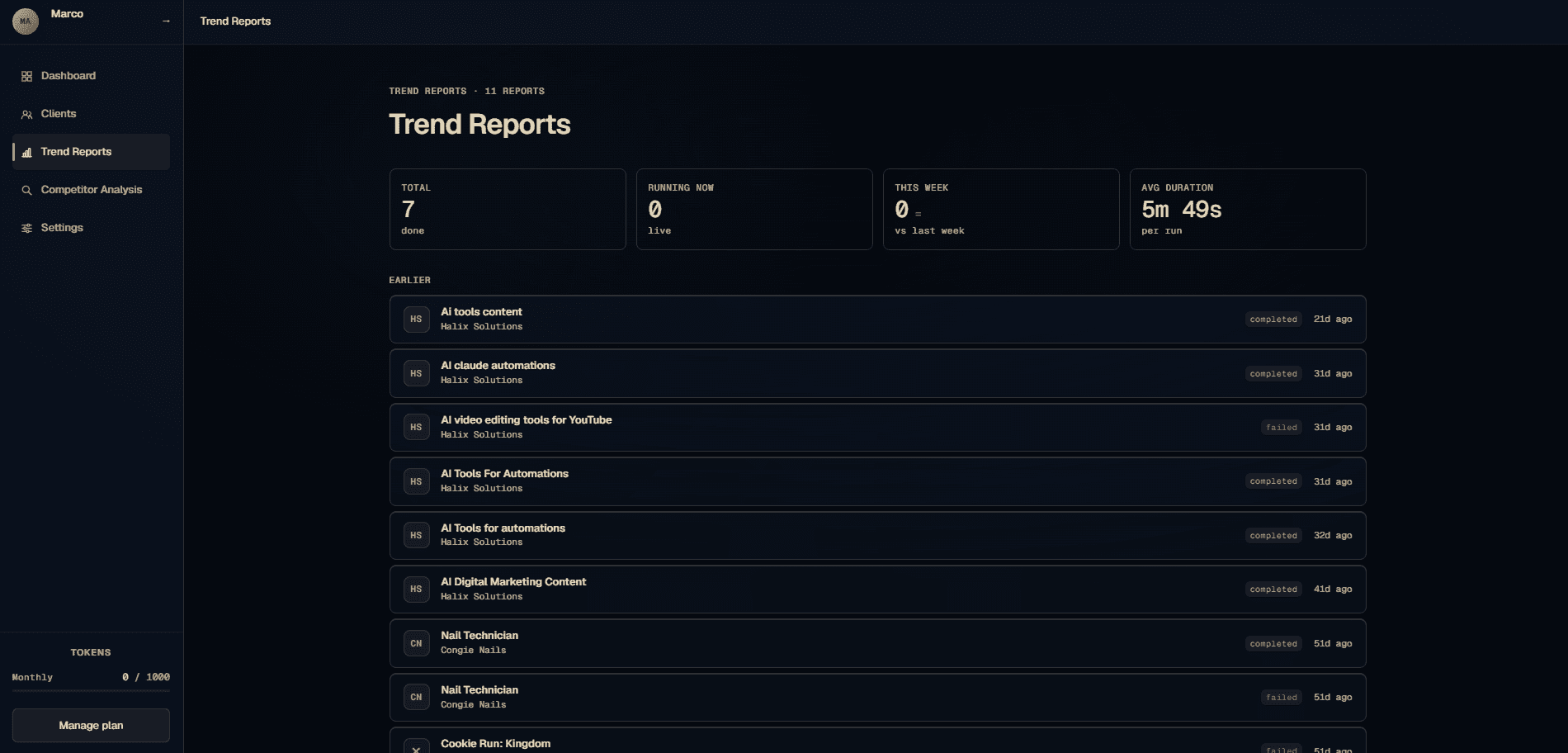Open Competitor Analysis section
This screenshot has width=1568, height=753.
pos(91,190)
